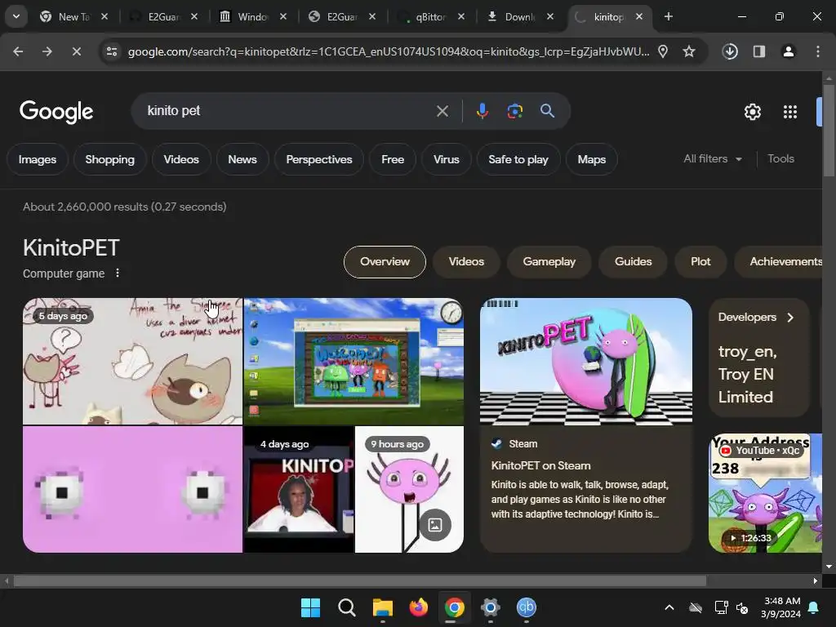
Task: Open the Windows Start menu
Action: (x=310, y=607)
